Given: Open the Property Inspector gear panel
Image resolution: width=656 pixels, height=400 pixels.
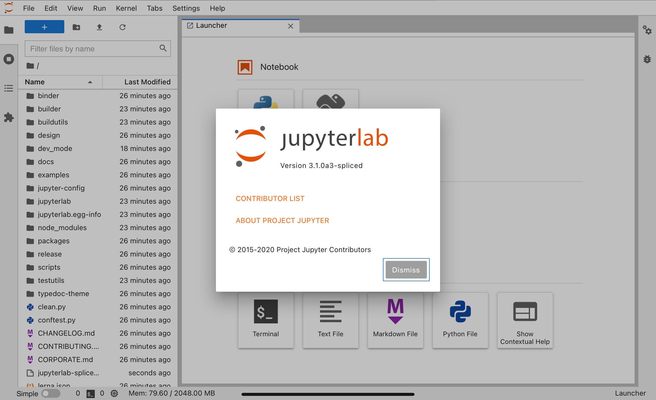Looking at the screenshot, I should pos(647,30).
